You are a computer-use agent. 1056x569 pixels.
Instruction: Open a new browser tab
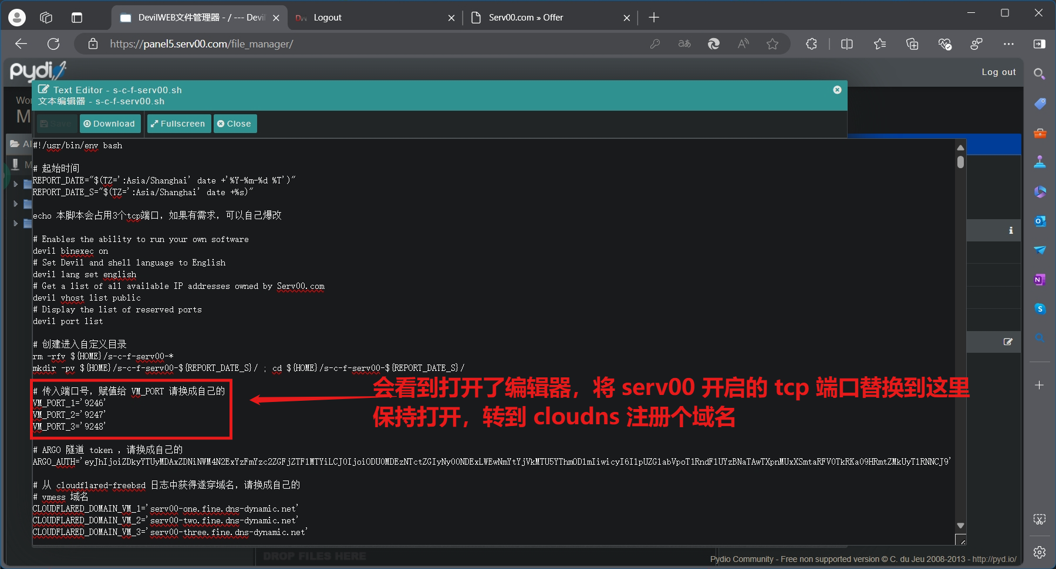(x=654, y=18)
